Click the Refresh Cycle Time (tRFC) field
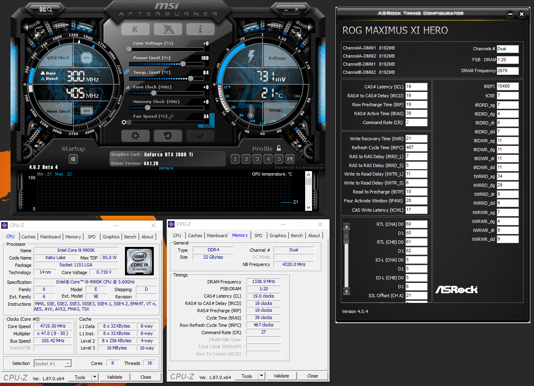This screenshot has height=386, width=534. 416,148
